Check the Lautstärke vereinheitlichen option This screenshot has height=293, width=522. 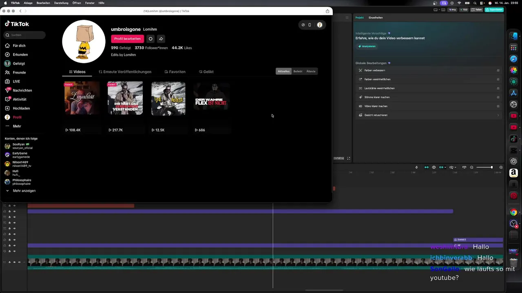[498, 88]
